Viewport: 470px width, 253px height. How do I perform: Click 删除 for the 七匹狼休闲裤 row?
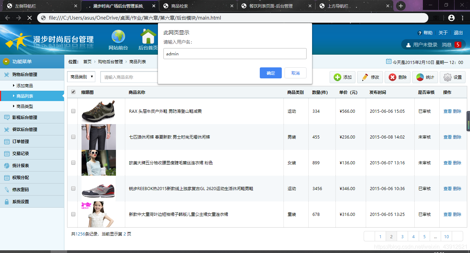pyautogui.click(x=457, y=137)
